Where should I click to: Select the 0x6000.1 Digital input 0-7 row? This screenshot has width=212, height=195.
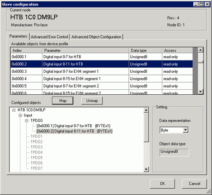101,57
